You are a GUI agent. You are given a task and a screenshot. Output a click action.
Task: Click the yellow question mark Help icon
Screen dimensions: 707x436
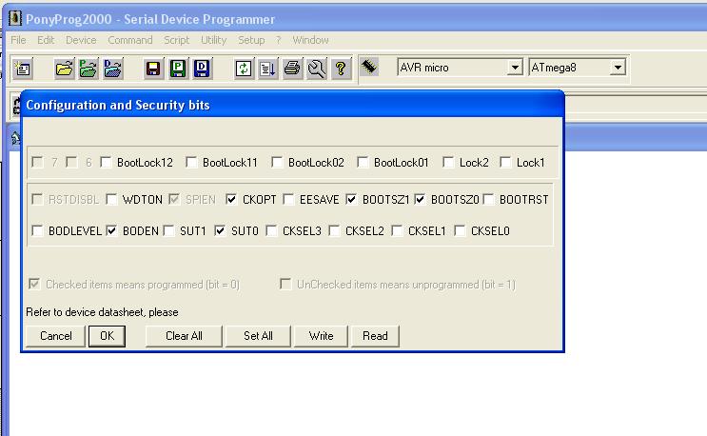click(x=341, y=69)
